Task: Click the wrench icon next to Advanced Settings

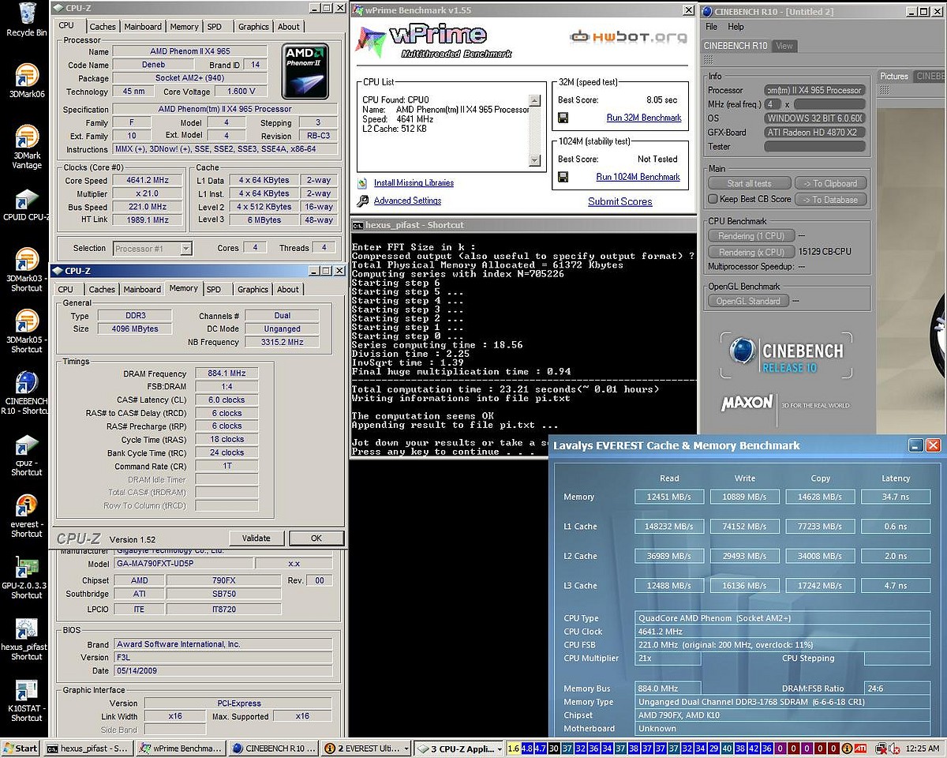Action: coord(363,201)
